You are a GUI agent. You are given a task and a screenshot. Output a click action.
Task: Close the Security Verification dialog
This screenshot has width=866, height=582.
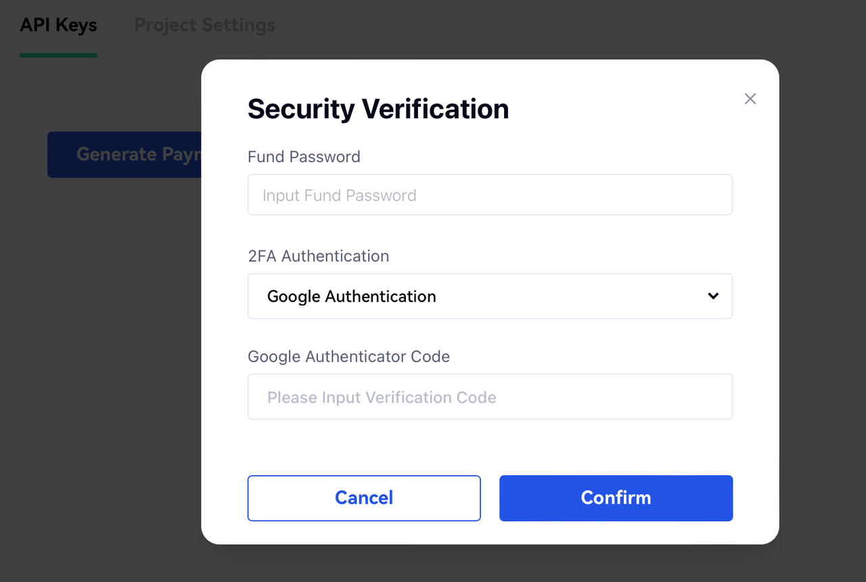tap(750, 99)
